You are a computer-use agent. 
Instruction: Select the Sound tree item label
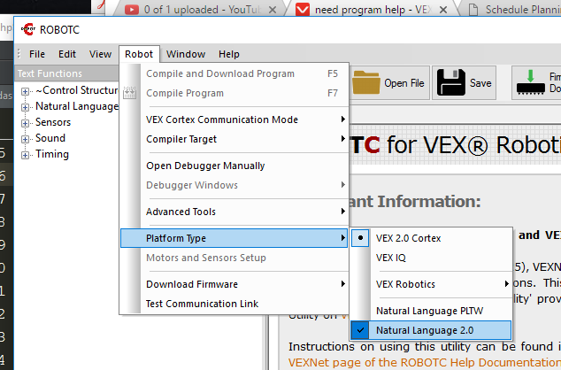[x=50, y=138]
